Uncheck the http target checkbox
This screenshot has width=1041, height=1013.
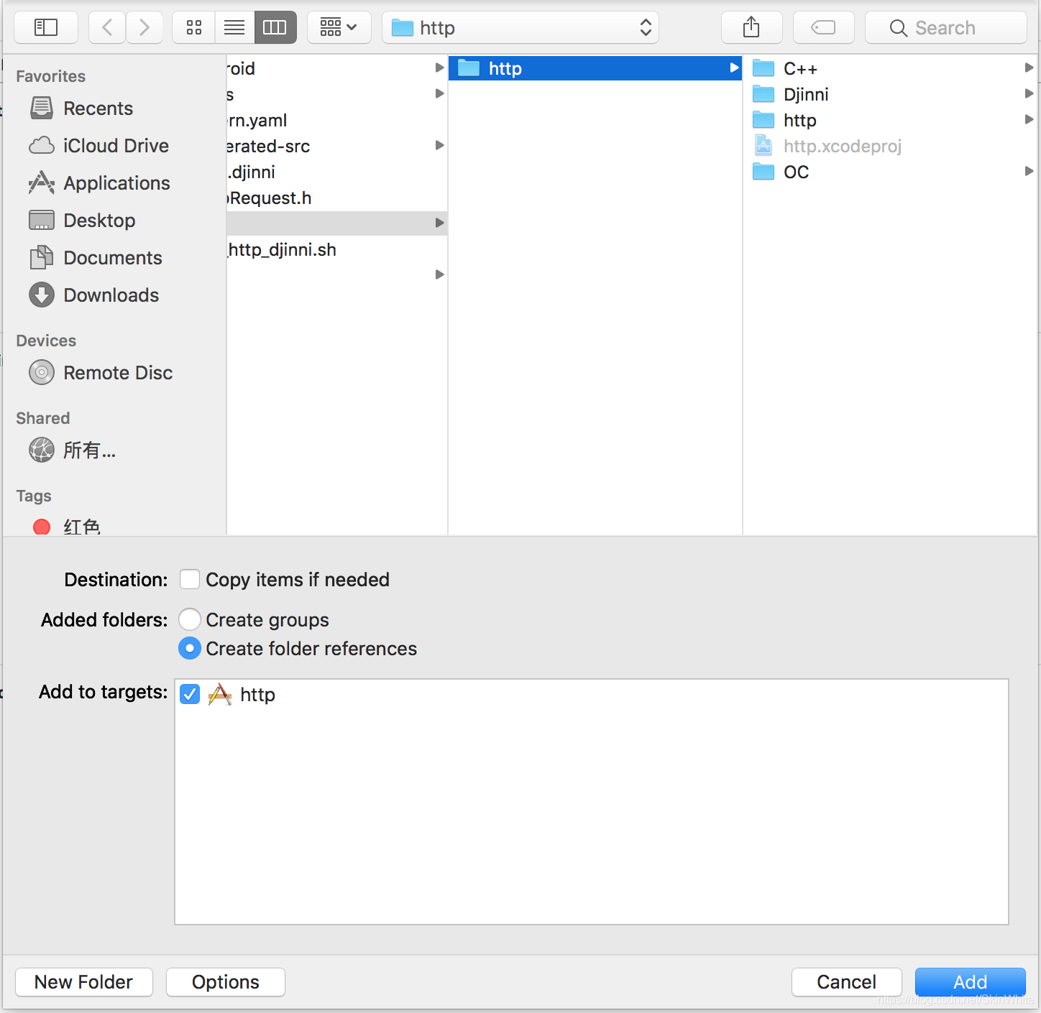(x=190, y=694)
